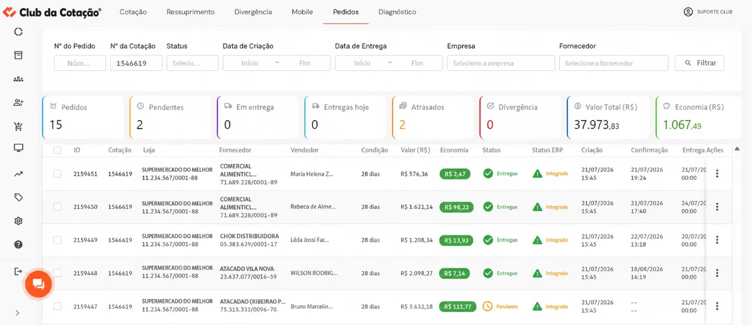
Task: Open the people group icon in the sidebar
Action: pyautogui.click(x=18, y=79)
